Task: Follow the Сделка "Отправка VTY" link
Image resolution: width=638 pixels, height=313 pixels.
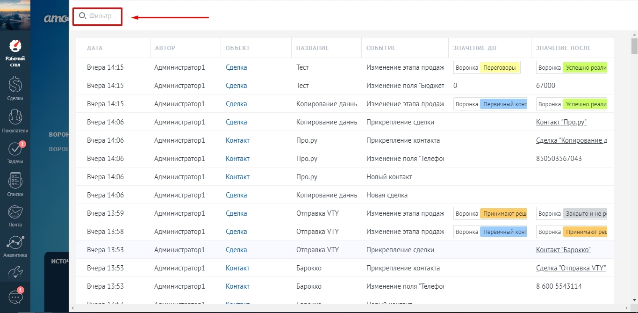Action: point(571,268)
